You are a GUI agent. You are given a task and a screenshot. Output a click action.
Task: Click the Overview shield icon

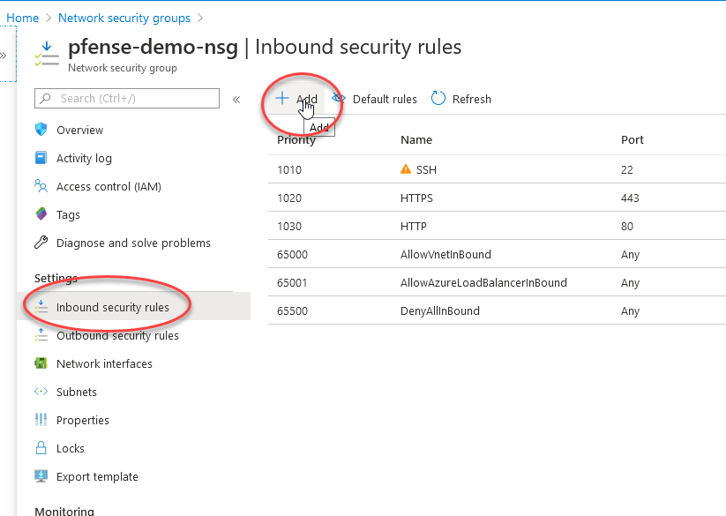point(41,129)
